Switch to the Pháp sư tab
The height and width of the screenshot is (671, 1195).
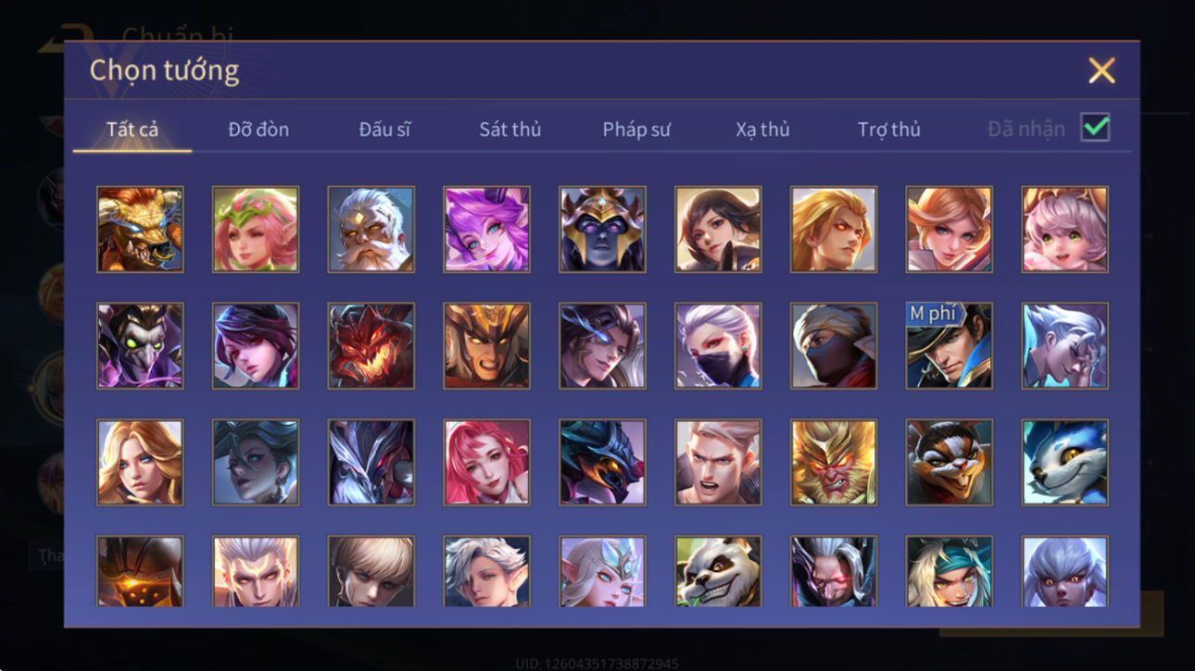pyautogui.click(x=636, y=130)
